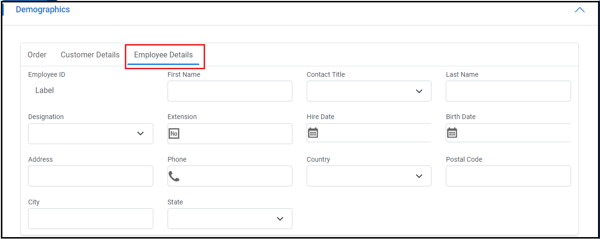Focus the Address text box
Image resolution: width=600 pixels, height=239 pixels.
click(90, 176)
